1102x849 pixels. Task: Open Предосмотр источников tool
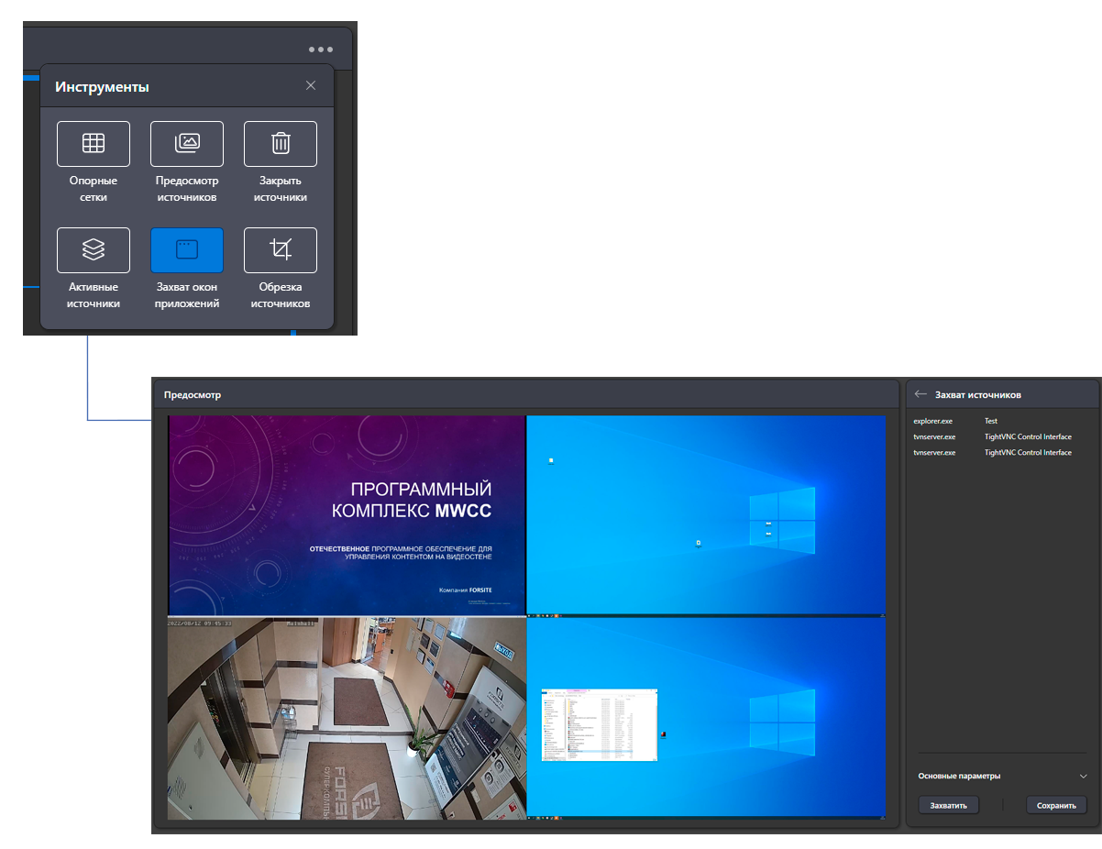coord(187,144)
